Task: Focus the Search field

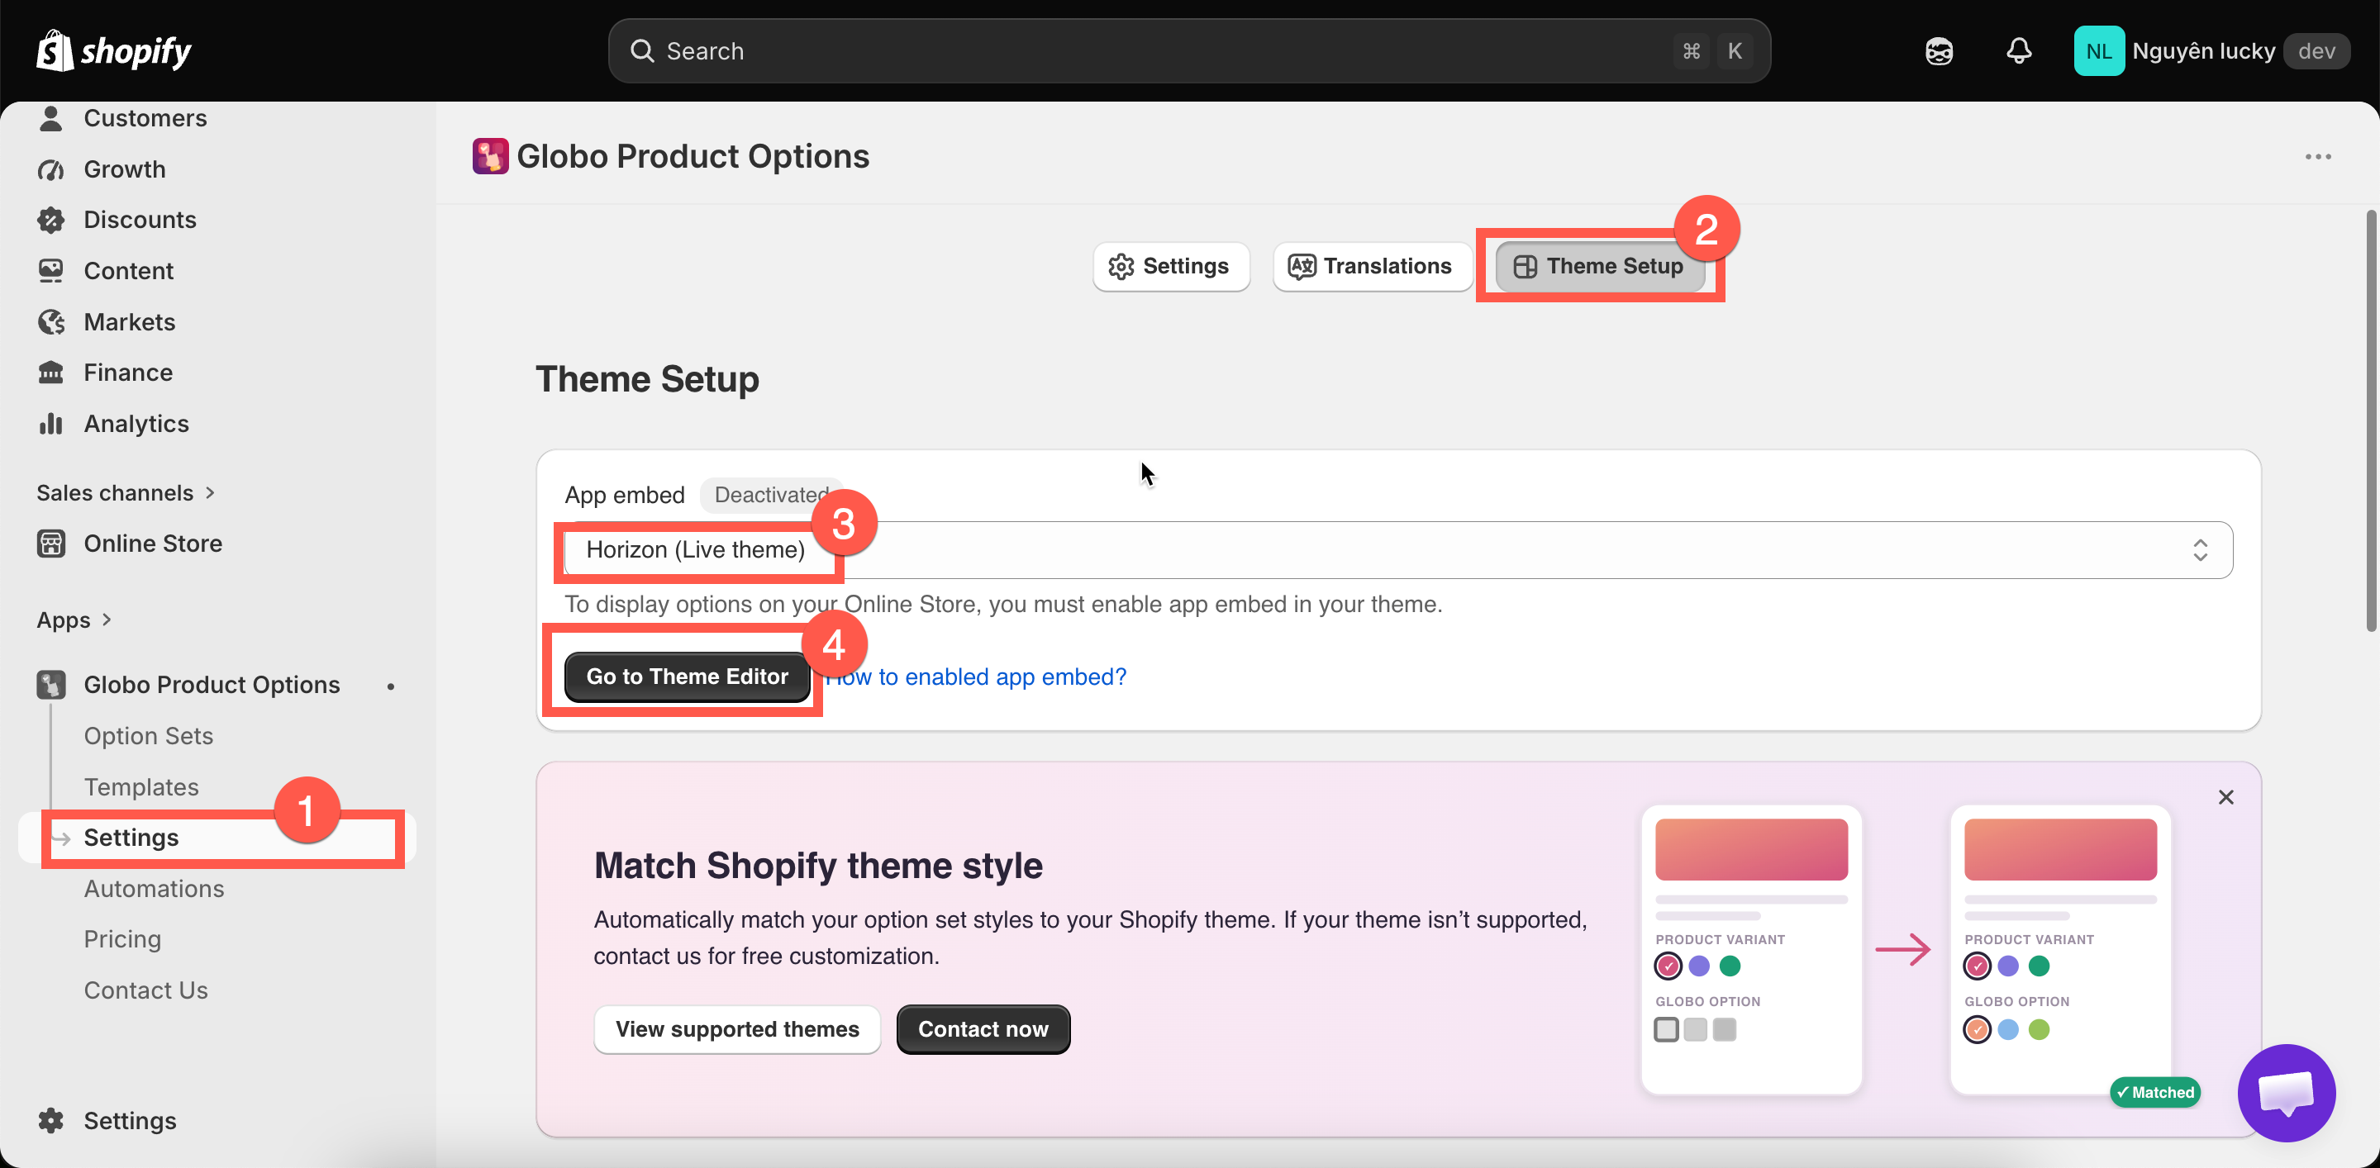Action: click(1189, 50)
